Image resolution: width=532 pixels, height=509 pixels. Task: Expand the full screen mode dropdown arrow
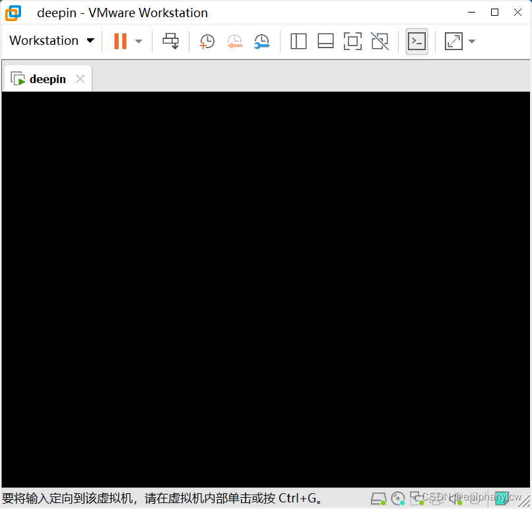pos(470,41)
